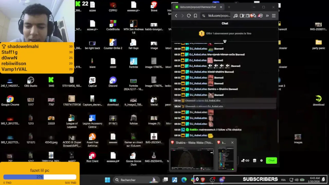The image size is (329, 185).
Task: Open the Kick shop icon
Action: pyautogui.click(x=254, y=161)
